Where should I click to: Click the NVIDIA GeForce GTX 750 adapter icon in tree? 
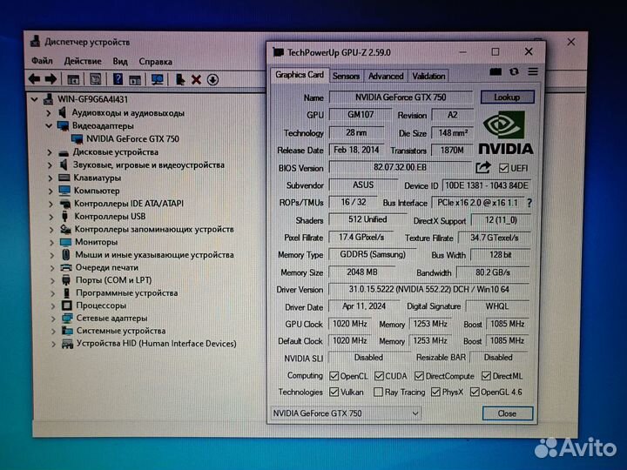pyautogui.click(x=78, y=139)
